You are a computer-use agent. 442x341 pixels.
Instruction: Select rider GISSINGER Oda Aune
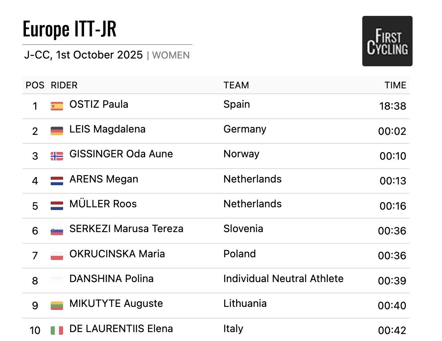121,154
